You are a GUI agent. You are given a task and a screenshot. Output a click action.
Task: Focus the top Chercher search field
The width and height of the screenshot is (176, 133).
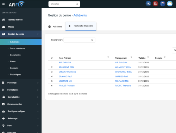pyautogui.click(x=64, y=4)
